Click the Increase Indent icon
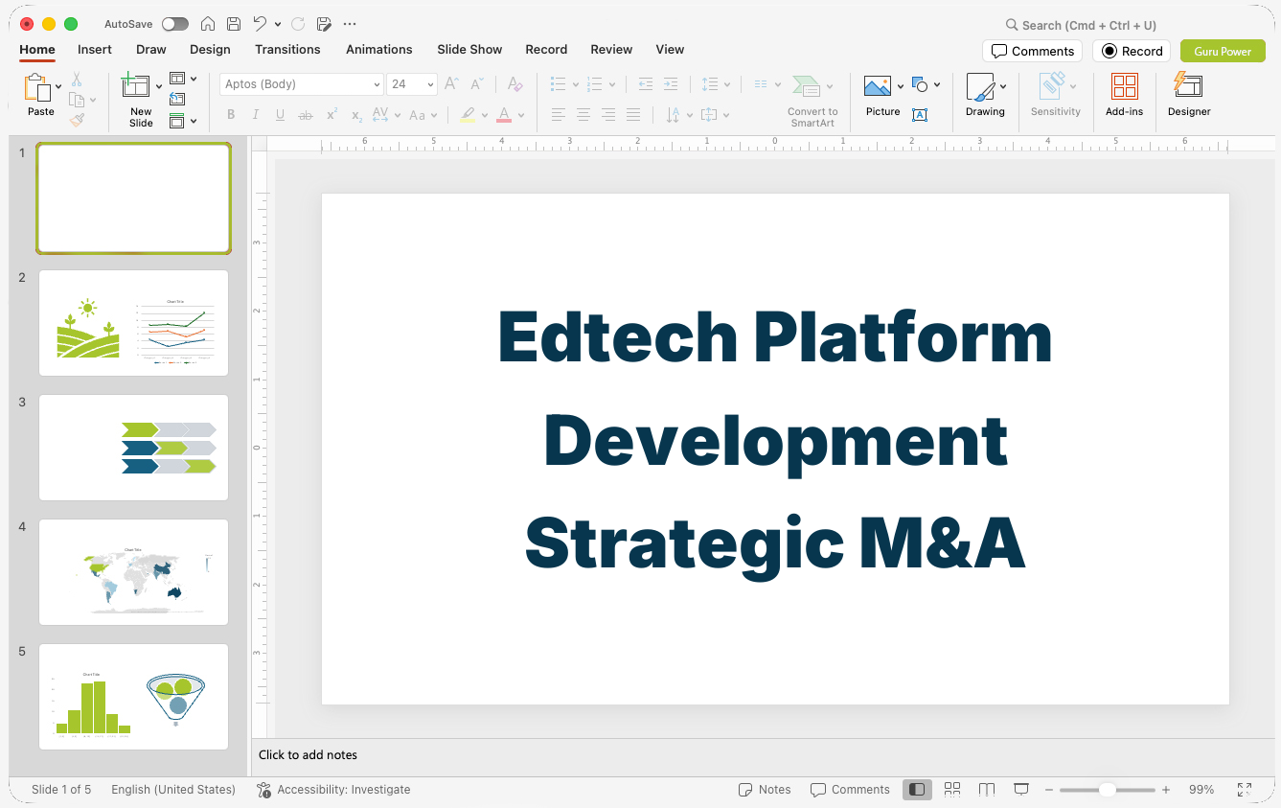Image resolution: width=1281 pixels, height=808 pixels. (x=671, y=84)
